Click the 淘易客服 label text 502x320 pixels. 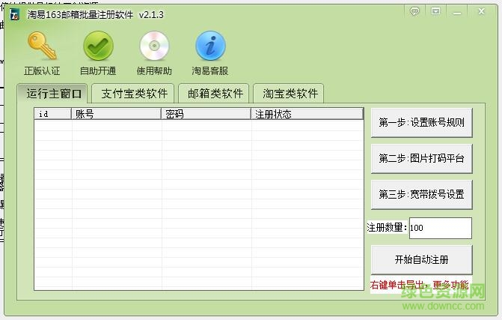pyautogui.click(x=210, y=71)
